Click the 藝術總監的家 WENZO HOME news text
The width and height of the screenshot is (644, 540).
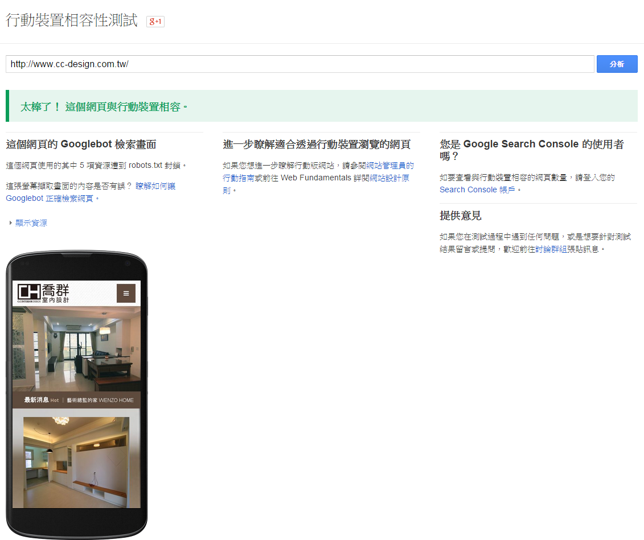[x=100, y=400]
